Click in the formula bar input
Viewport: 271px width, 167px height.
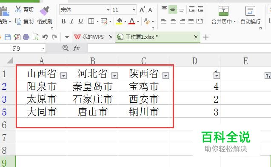(180, 48)
